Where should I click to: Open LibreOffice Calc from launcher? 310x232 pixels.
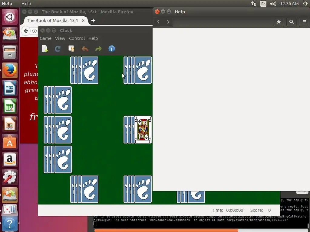click(x=9, y=106)
